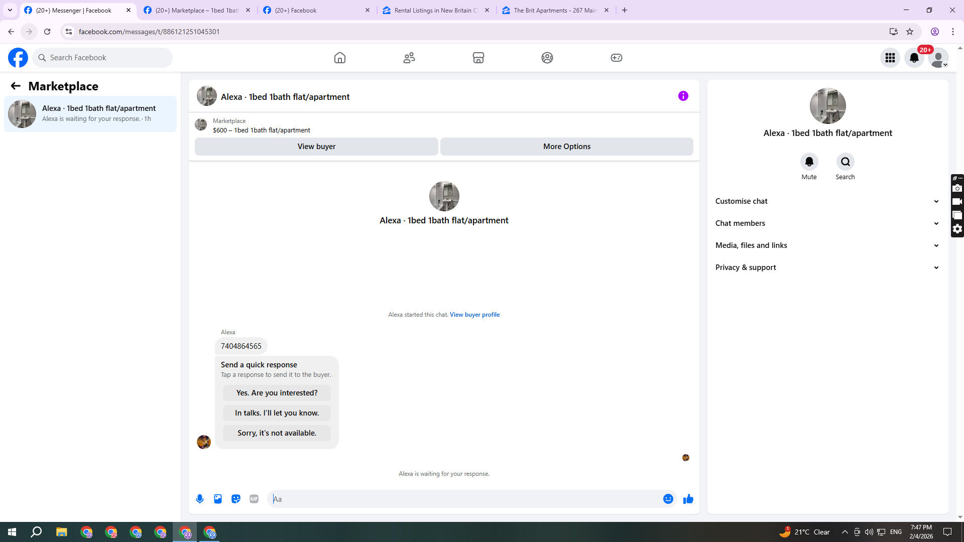The width and height of the screenshot is (964, 542).
Task: Open the Facebook menu grid icon
Action: click(x=890, y=58)
